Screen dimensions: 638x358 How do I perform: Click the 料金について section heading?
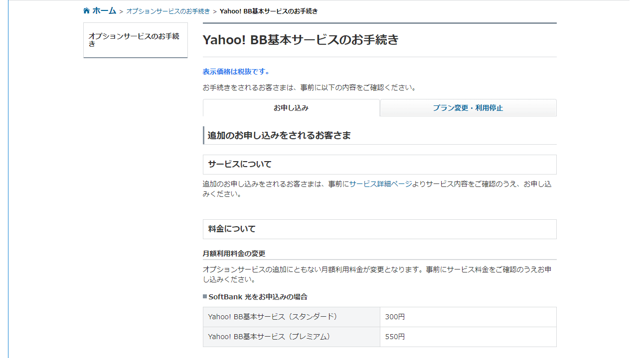coord(380,229)
